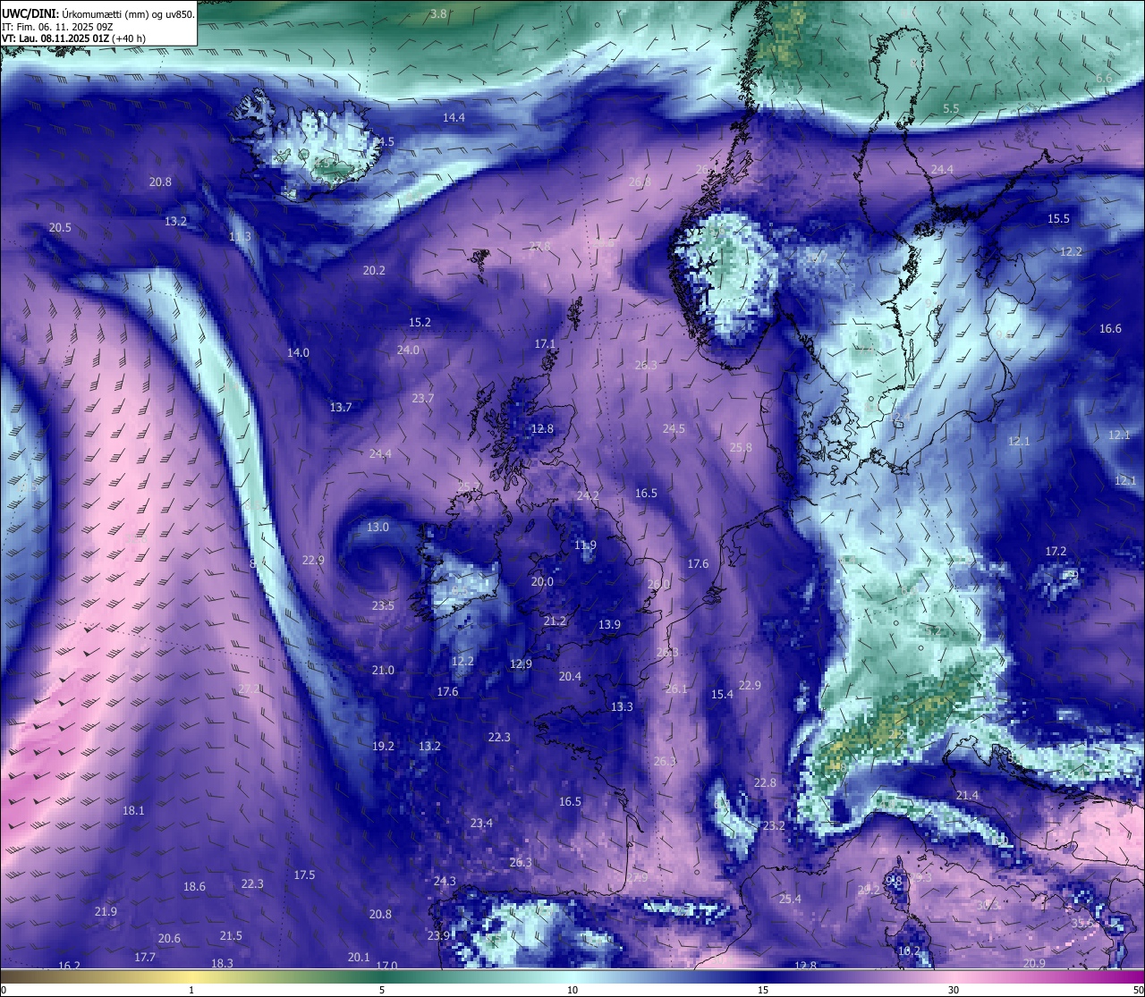Click the 11.3 value south of Iceland
The height and width of the screenshot is (997, 1145).
pyautogui.click(x=240, y=237)
